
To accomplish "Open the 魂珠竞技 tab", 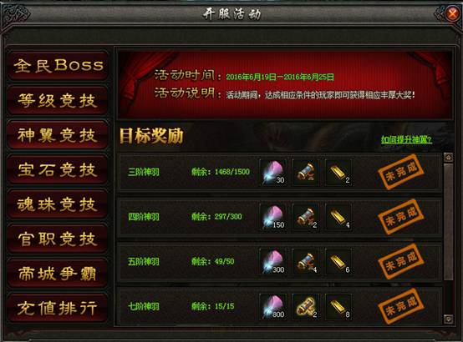I will point(58,204).
